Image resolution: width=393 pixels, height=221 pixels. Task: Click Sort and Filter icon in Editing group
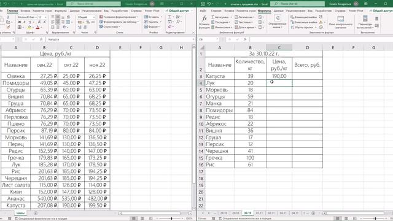pyautogui.click(x=178, y=17)
